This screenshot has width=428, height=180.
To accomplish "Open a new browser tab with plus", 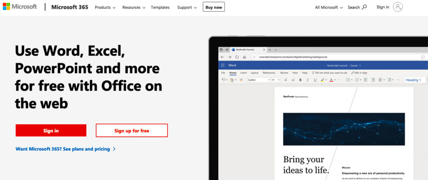I will pos(270,50).
